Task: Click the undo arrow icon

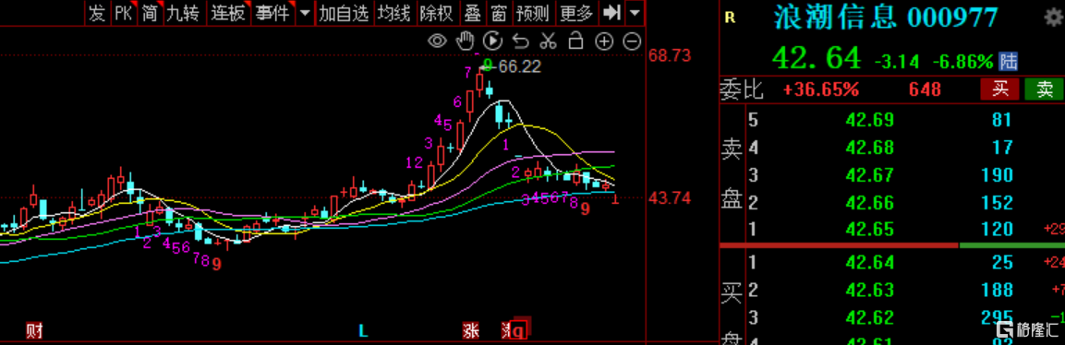Action: point(520,42)
